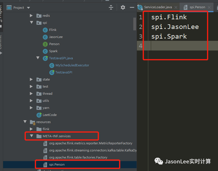The height and width of the screenshot is (171, 218).
Task: Select spi.Person file in tree
Action: [x=57, y=164]
